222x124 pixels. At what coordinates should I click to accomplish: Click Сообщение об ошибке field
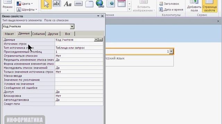tap(79, 88)
